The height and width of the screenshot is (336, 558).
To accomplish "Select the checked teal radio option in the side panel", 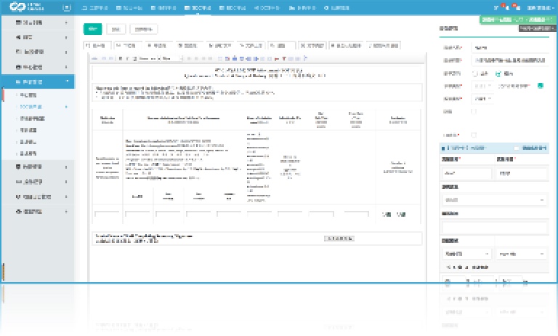I will click(x=498, y=73).
